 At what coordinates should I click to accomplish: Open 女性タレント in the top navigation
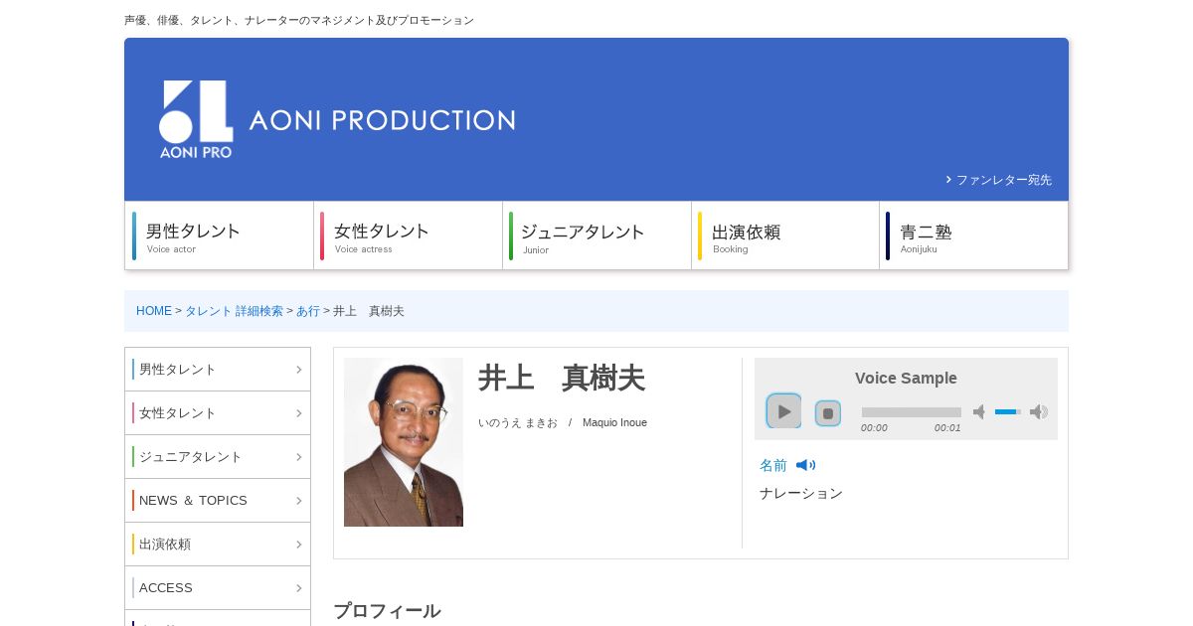[x=409, y=235]
